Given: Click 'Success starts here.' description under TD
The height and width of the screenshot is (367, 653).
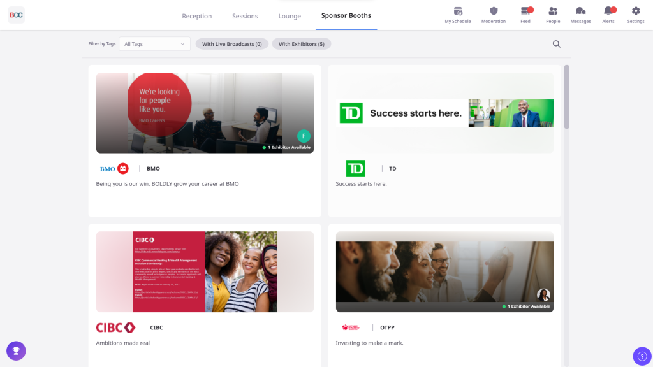Looking at the screenshot, I should (x=361, y=184).
